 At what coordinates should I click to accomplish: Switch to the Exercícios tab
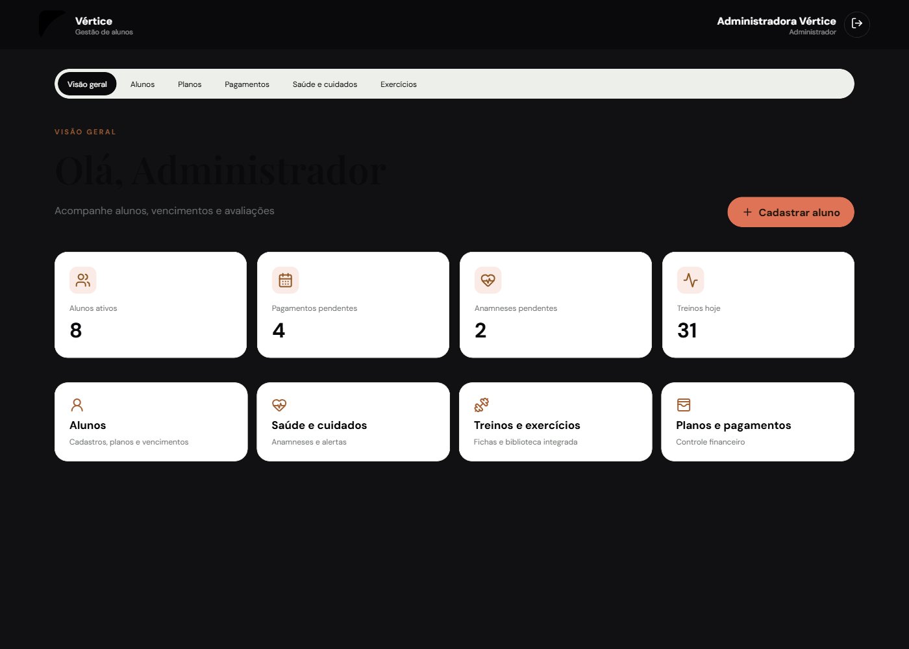[x=399, y=84]
